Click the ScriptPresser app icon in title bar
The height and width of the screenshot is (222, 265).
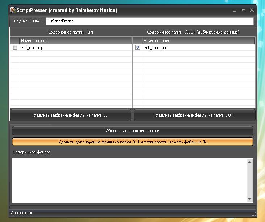point(13,10)
